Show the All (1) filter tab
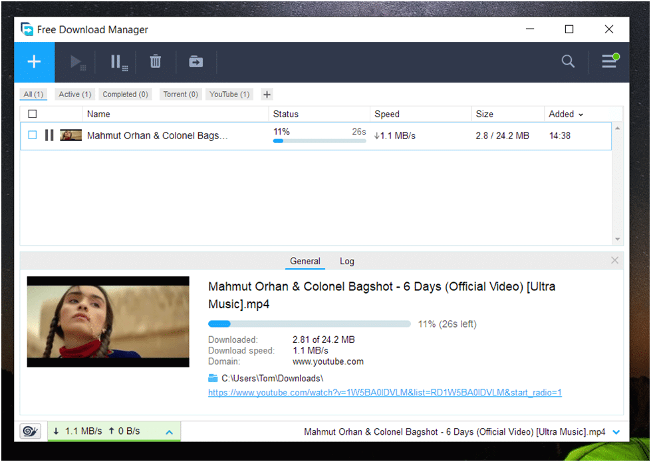Viewport: 651px width, 462px height. point(34,95)
